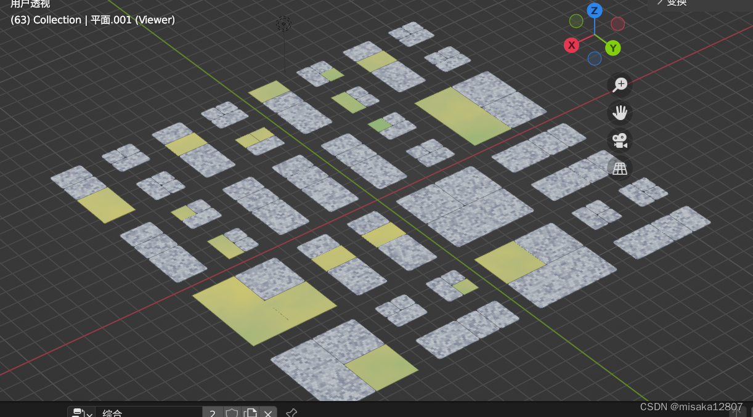Snap to negative Z axis view circle
Screen dimensions: 753x417
(595, 59)
